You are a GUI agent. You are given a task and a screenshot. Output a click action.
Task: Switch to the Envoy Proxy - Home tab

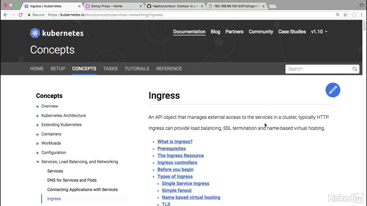click(114, 6)
